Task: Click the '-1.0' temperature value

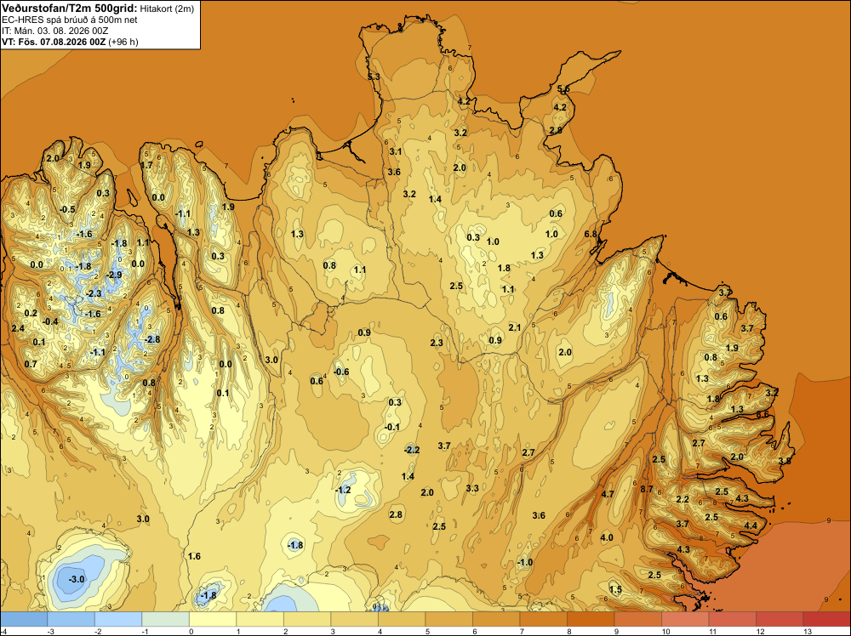Action: click(x=525, y=563)
